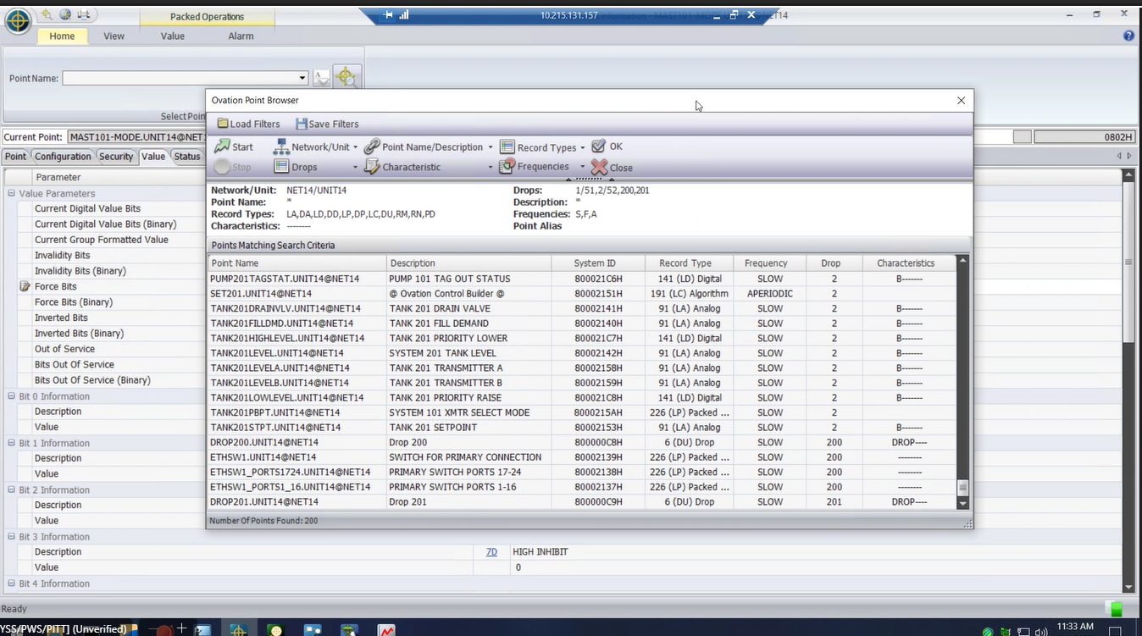Switch to the View ribbon tab
This screenshot has height=636, width=1142.
tap(114, 36)
